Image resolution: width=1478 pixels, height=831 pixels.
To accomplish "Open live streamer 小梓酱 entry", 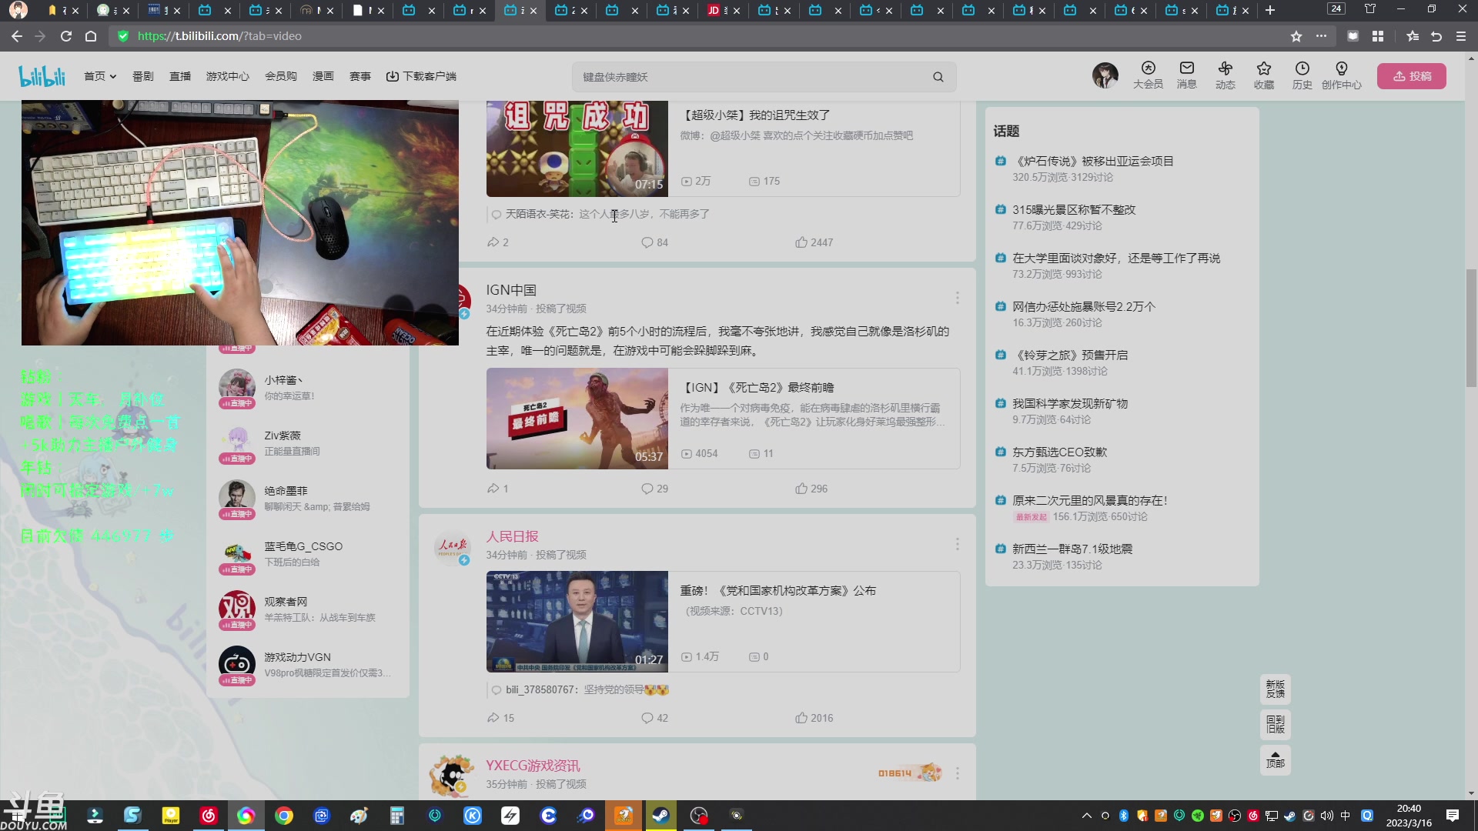I will coord(308,388).
